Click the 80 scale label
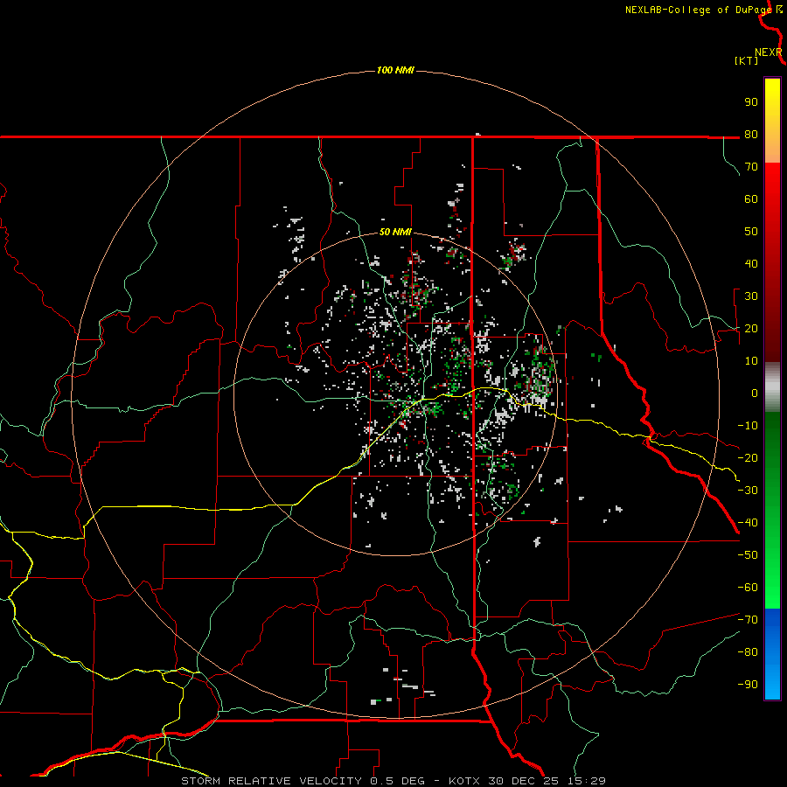The width and height of the screenshot is (787, 787). 751,134
